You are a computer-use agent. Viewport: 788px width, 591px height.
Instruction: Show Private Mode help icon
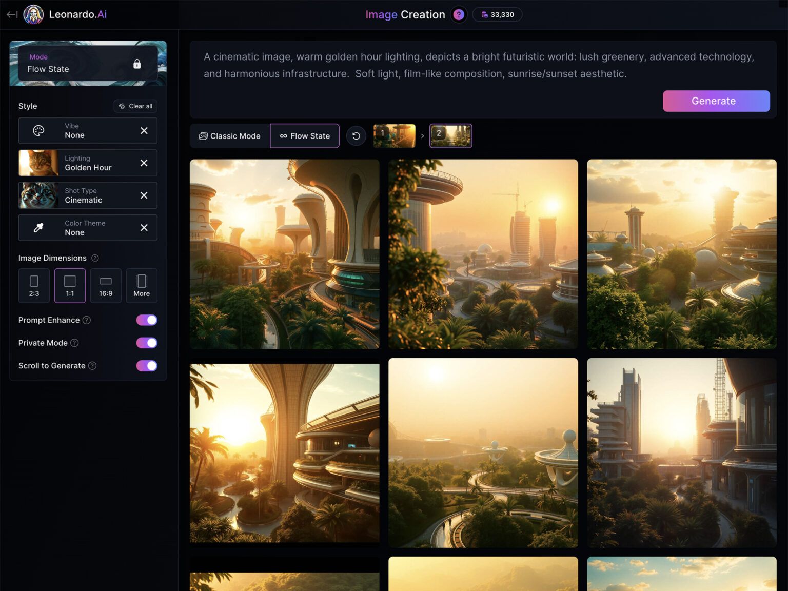tap(74, 343)
